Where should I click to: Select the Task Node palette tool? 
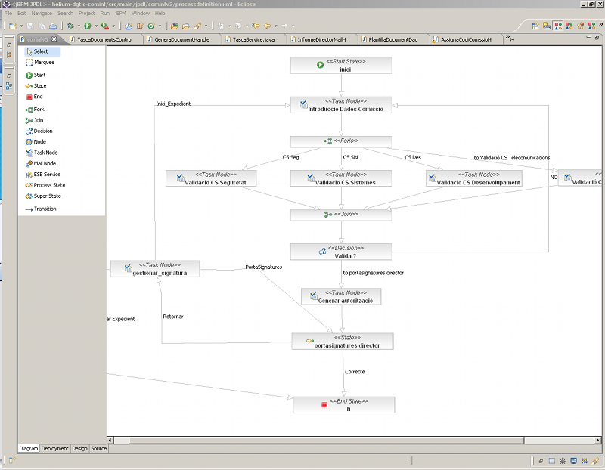[45, 153]
